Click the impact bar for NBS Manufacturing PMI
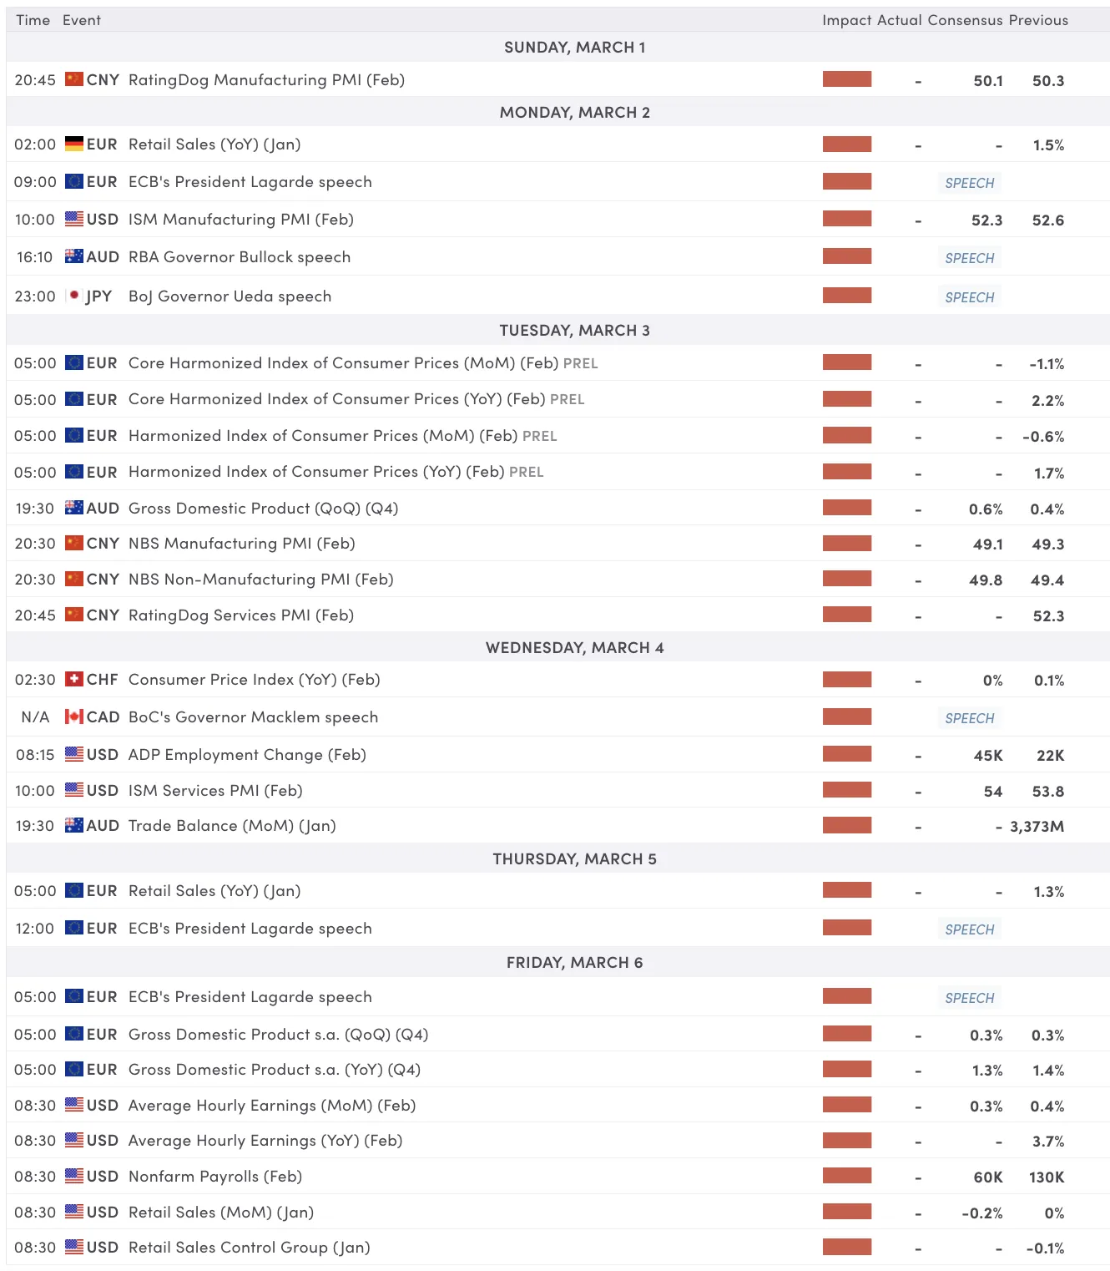This screenshot has height=1271, width=1110. 846,543
